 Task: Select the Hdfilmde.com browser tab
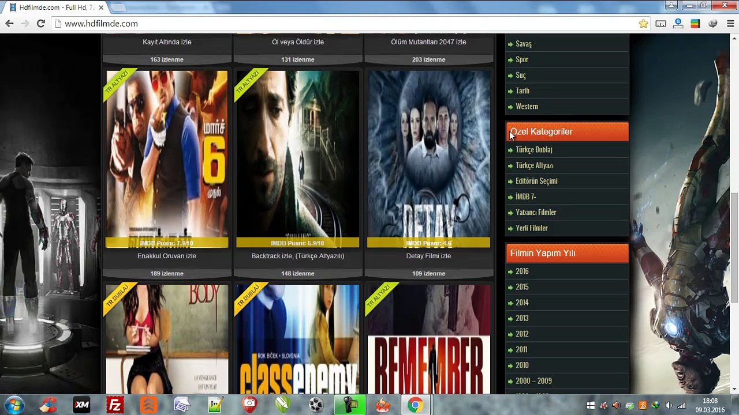tap(57, 7)
